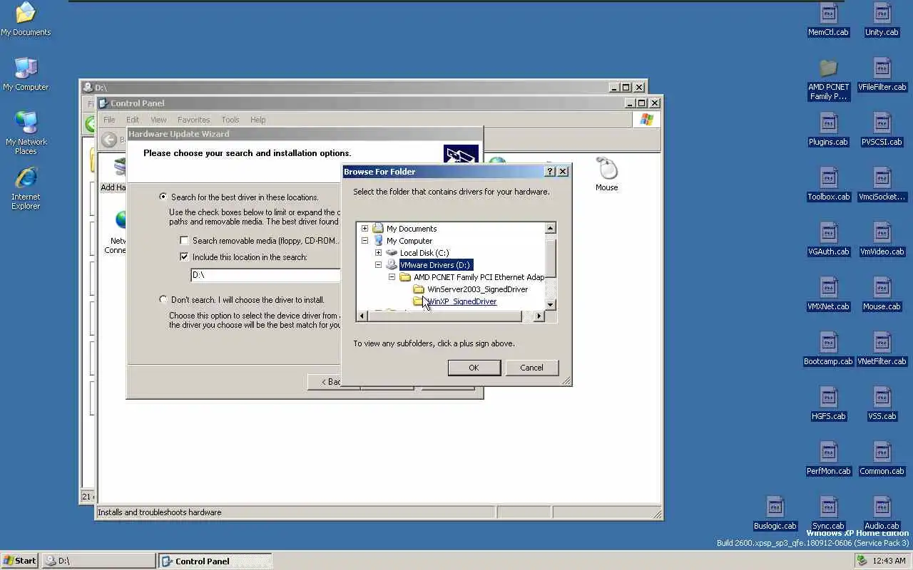Collapse AMD PCNET Family PCI Ethernet node
The width and height of the screenshot is (913, 570).
point(392,277)
